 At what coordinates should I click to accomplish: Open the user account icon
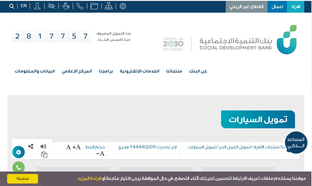pos(37,6)
